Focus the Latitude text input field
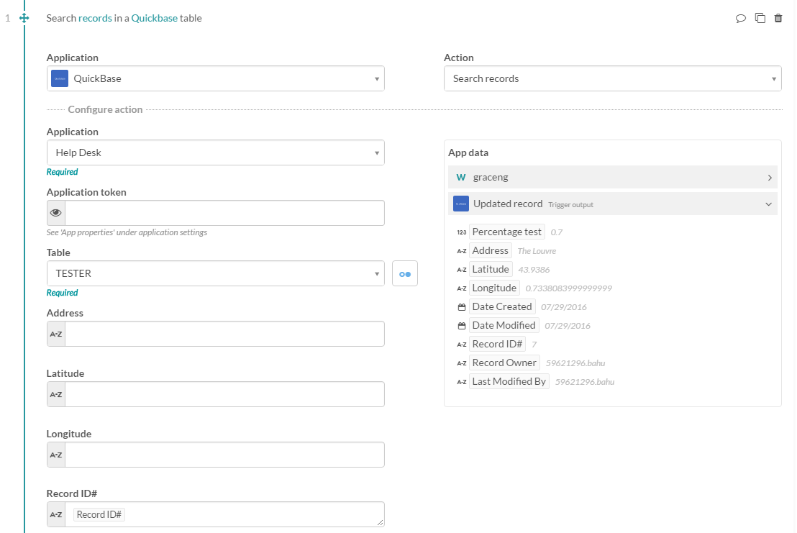Image resolution: width=797 pixels, height=533 pixels. click(224, 394)
